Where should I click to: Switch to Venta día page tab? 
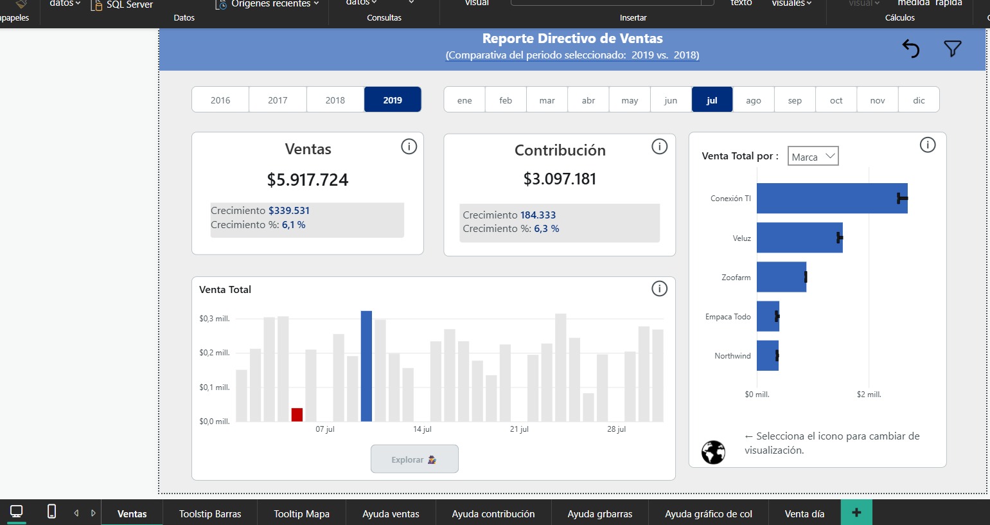pyautogui.click(x=804, y=513)
